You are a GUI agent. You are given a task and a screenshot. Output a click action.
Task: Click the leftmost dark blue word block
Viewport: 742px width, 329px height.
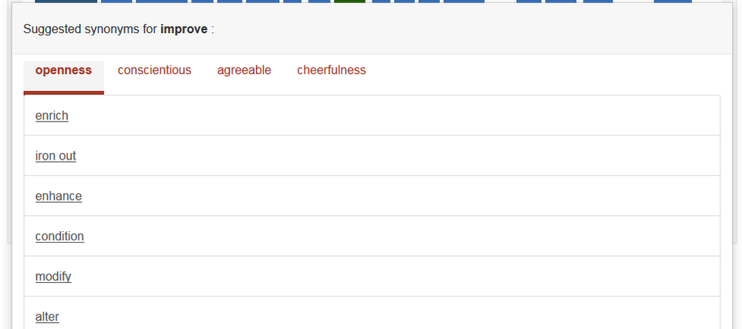65,2
